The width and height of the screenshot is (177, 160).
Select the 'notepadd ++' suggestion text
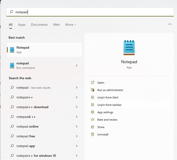click(x=26, y=117)
